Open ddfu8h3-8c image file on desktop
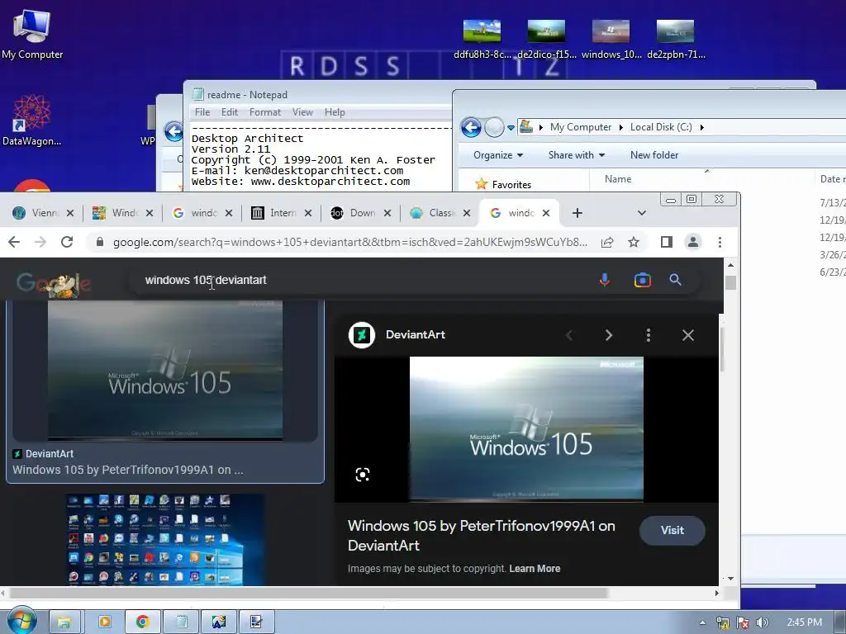 tap(482, 39)
